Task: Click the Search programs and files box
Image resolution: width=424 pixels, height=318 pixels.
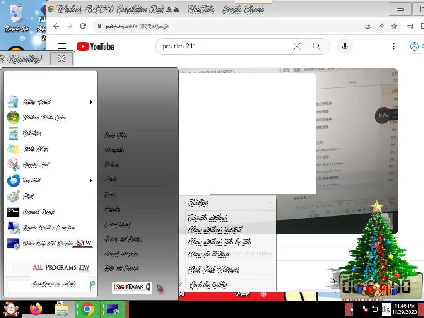Action: click(x=50, y=286)
